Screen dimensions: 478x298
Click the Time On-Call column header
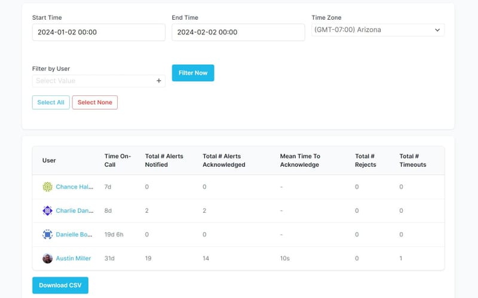[118, 160]
